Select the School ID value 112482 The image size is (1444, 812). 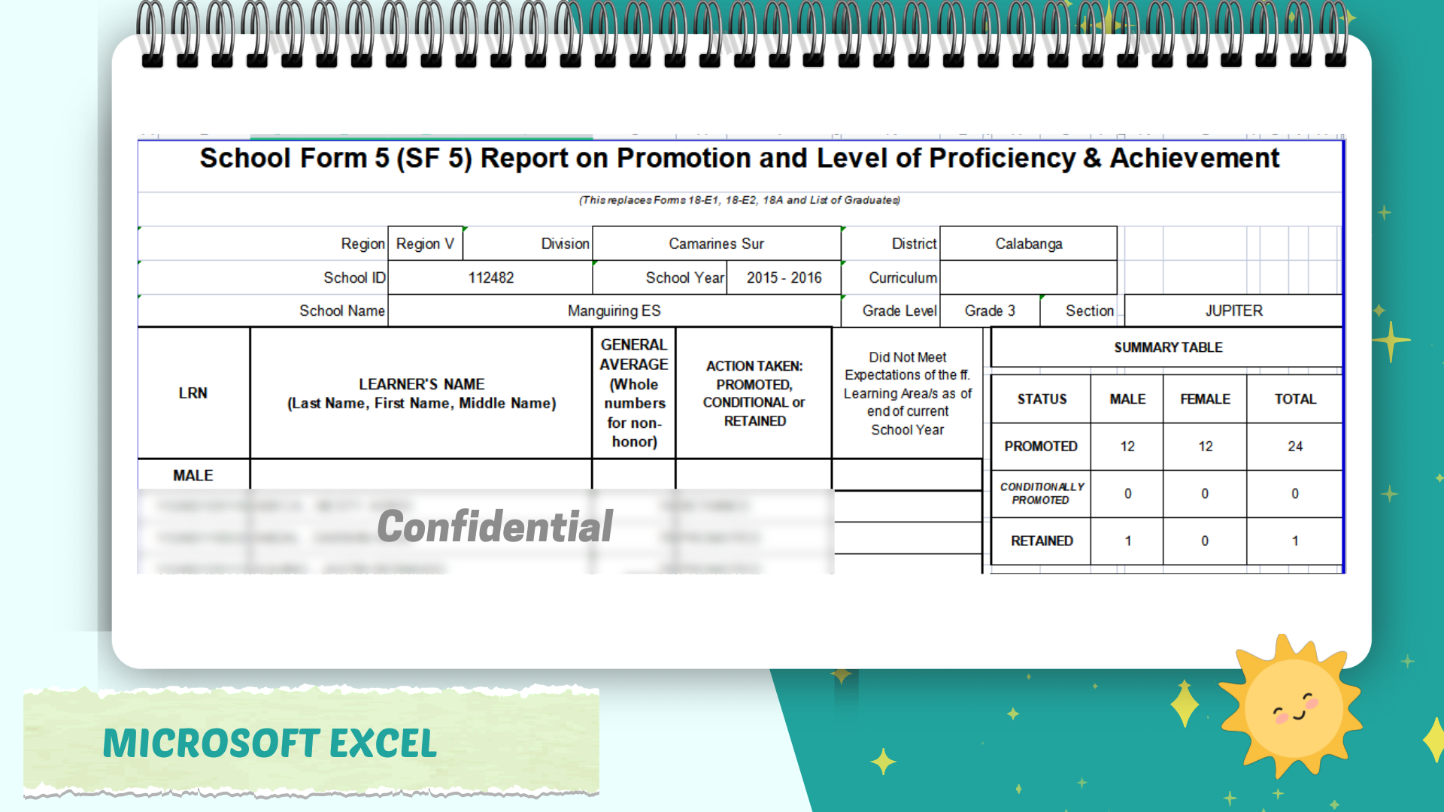[490, 277]
